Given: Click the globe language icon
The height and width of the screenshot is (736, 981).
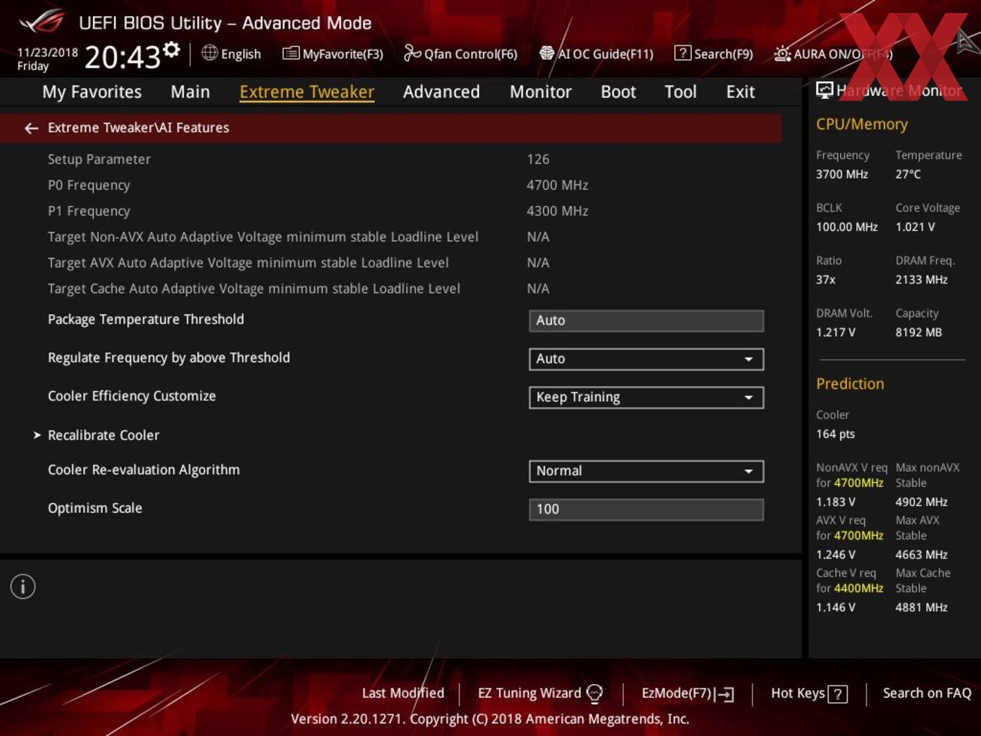Looking at the screenshot, I should tap(209, 53).
